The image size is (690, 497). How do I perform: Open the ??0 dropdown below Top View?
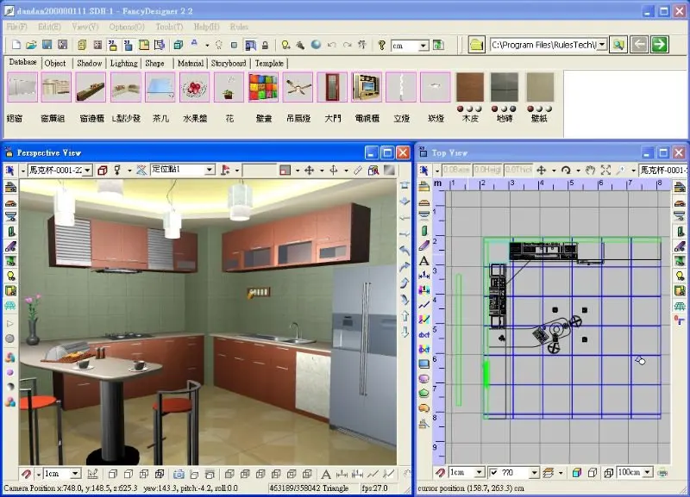pos(534,472)
